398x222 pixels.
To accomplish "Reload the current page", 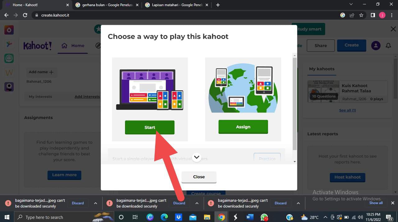I will coord(25,15).
